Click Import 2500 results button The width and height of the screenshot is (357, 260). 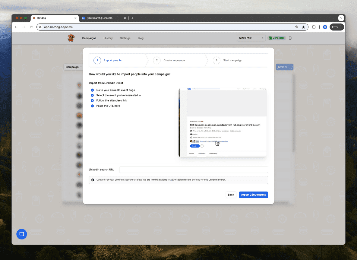click(253, 195)
